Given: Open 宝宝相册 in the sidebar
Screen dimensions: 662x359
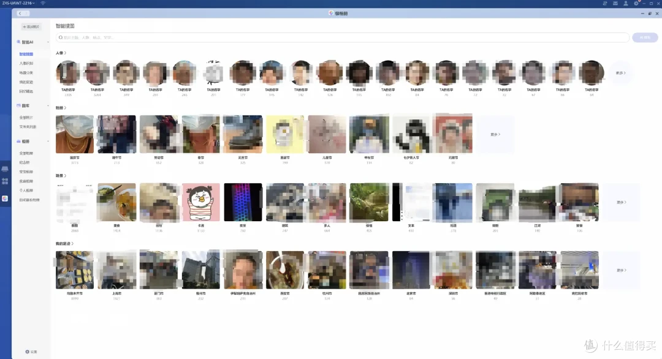Looking at the screenshot, I should tap(26, 172).
